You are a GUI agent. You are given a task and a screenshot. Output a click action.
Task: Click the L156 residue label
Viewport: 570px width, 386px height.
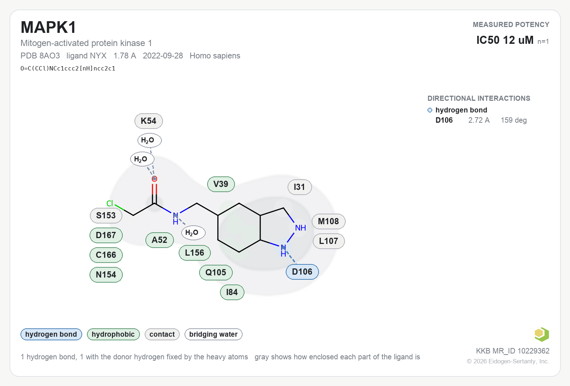click(x=194, y=253)
